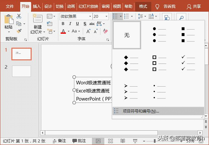Open the New Slide dropdown arrow
The width and height of the screenshot is (209, 145).
click(x=44, y=32)
